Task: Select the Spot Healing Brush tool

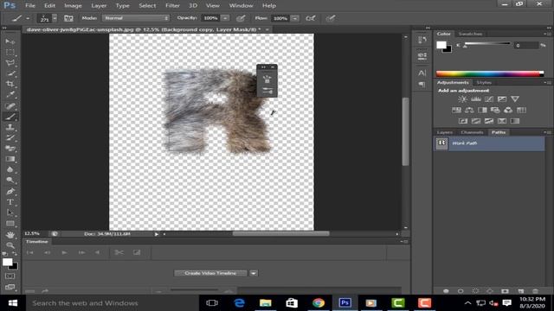Action: coord(10,105)
